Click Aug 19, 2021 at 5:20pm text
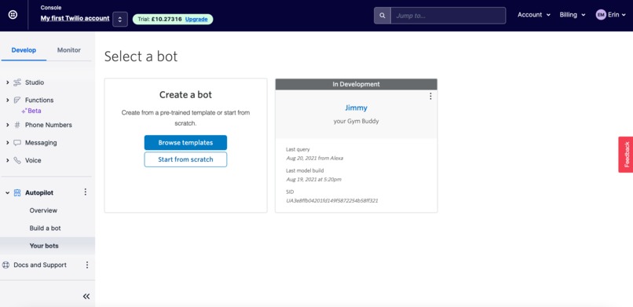The height and width of the screenshot is (307, 633). 313,179
